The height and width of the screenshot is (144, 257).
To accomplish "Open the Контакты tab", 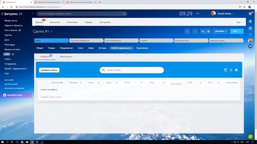I will 55,22.
